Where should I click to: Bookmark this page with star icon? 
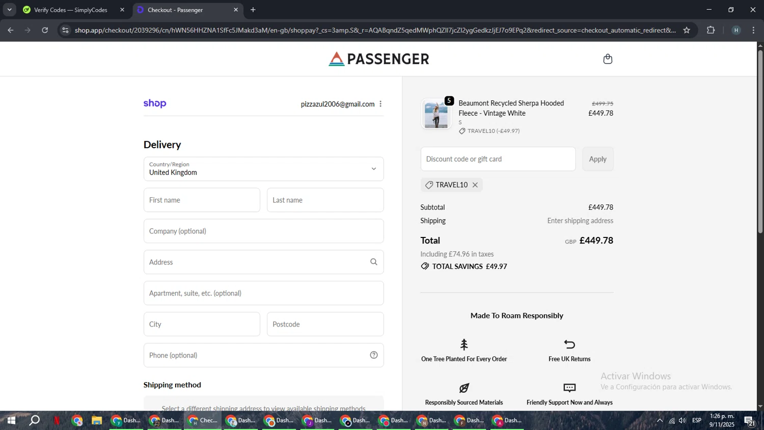tap(687, 30)
